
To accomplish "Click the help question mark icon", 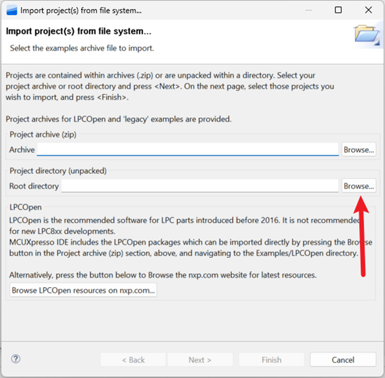I will [x=16, y=359].
